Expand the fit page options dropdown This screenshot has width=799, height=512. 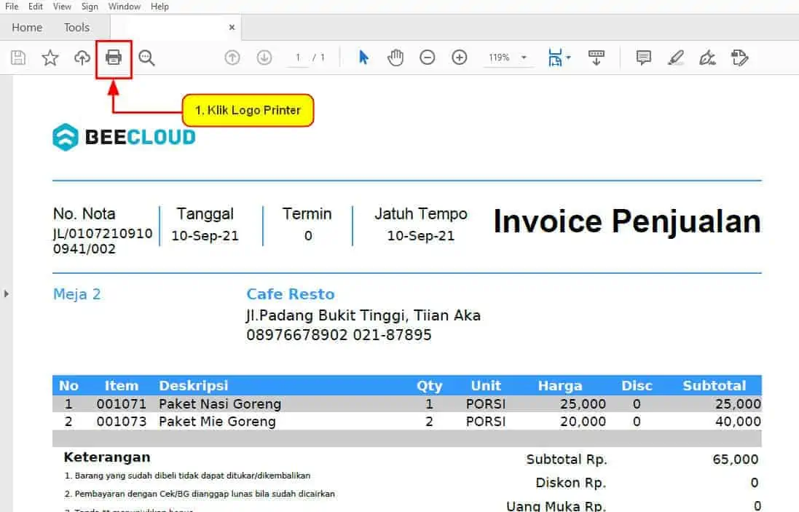point(569,58)
